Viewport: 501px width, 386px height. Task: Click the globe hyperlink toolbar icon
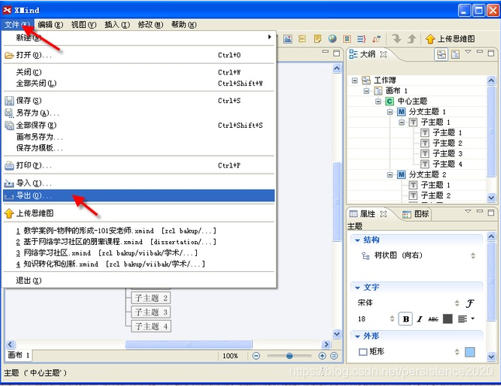(332, 39)
